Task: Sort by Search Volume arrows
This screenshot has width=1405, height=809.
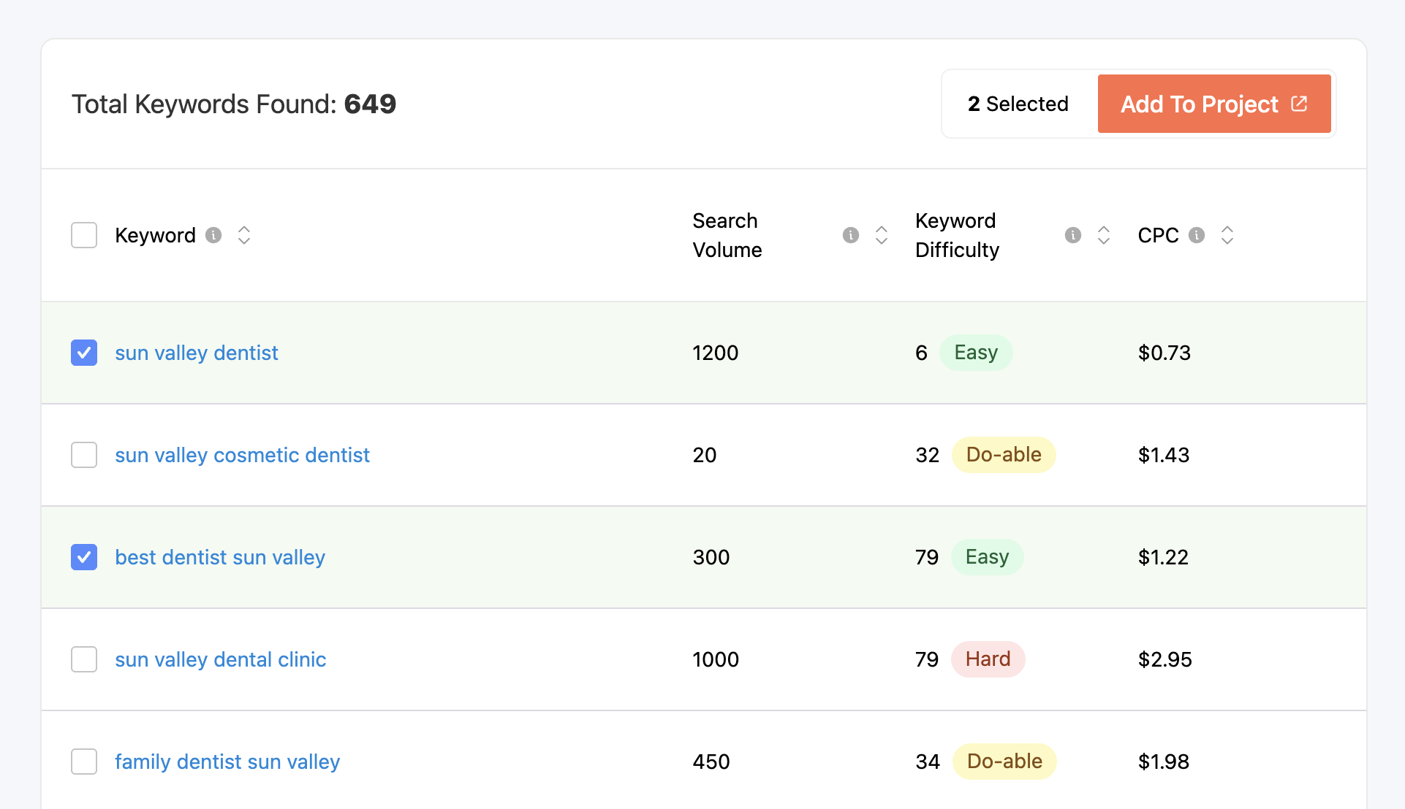Action: (882, 235)
